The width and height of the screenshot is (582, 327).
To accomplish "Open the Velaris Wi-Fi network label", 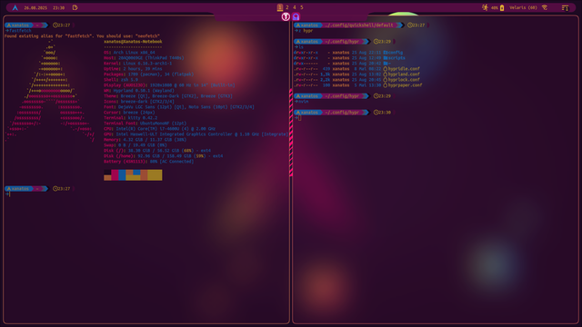I will pyautogui.click(x=523, y=7).
